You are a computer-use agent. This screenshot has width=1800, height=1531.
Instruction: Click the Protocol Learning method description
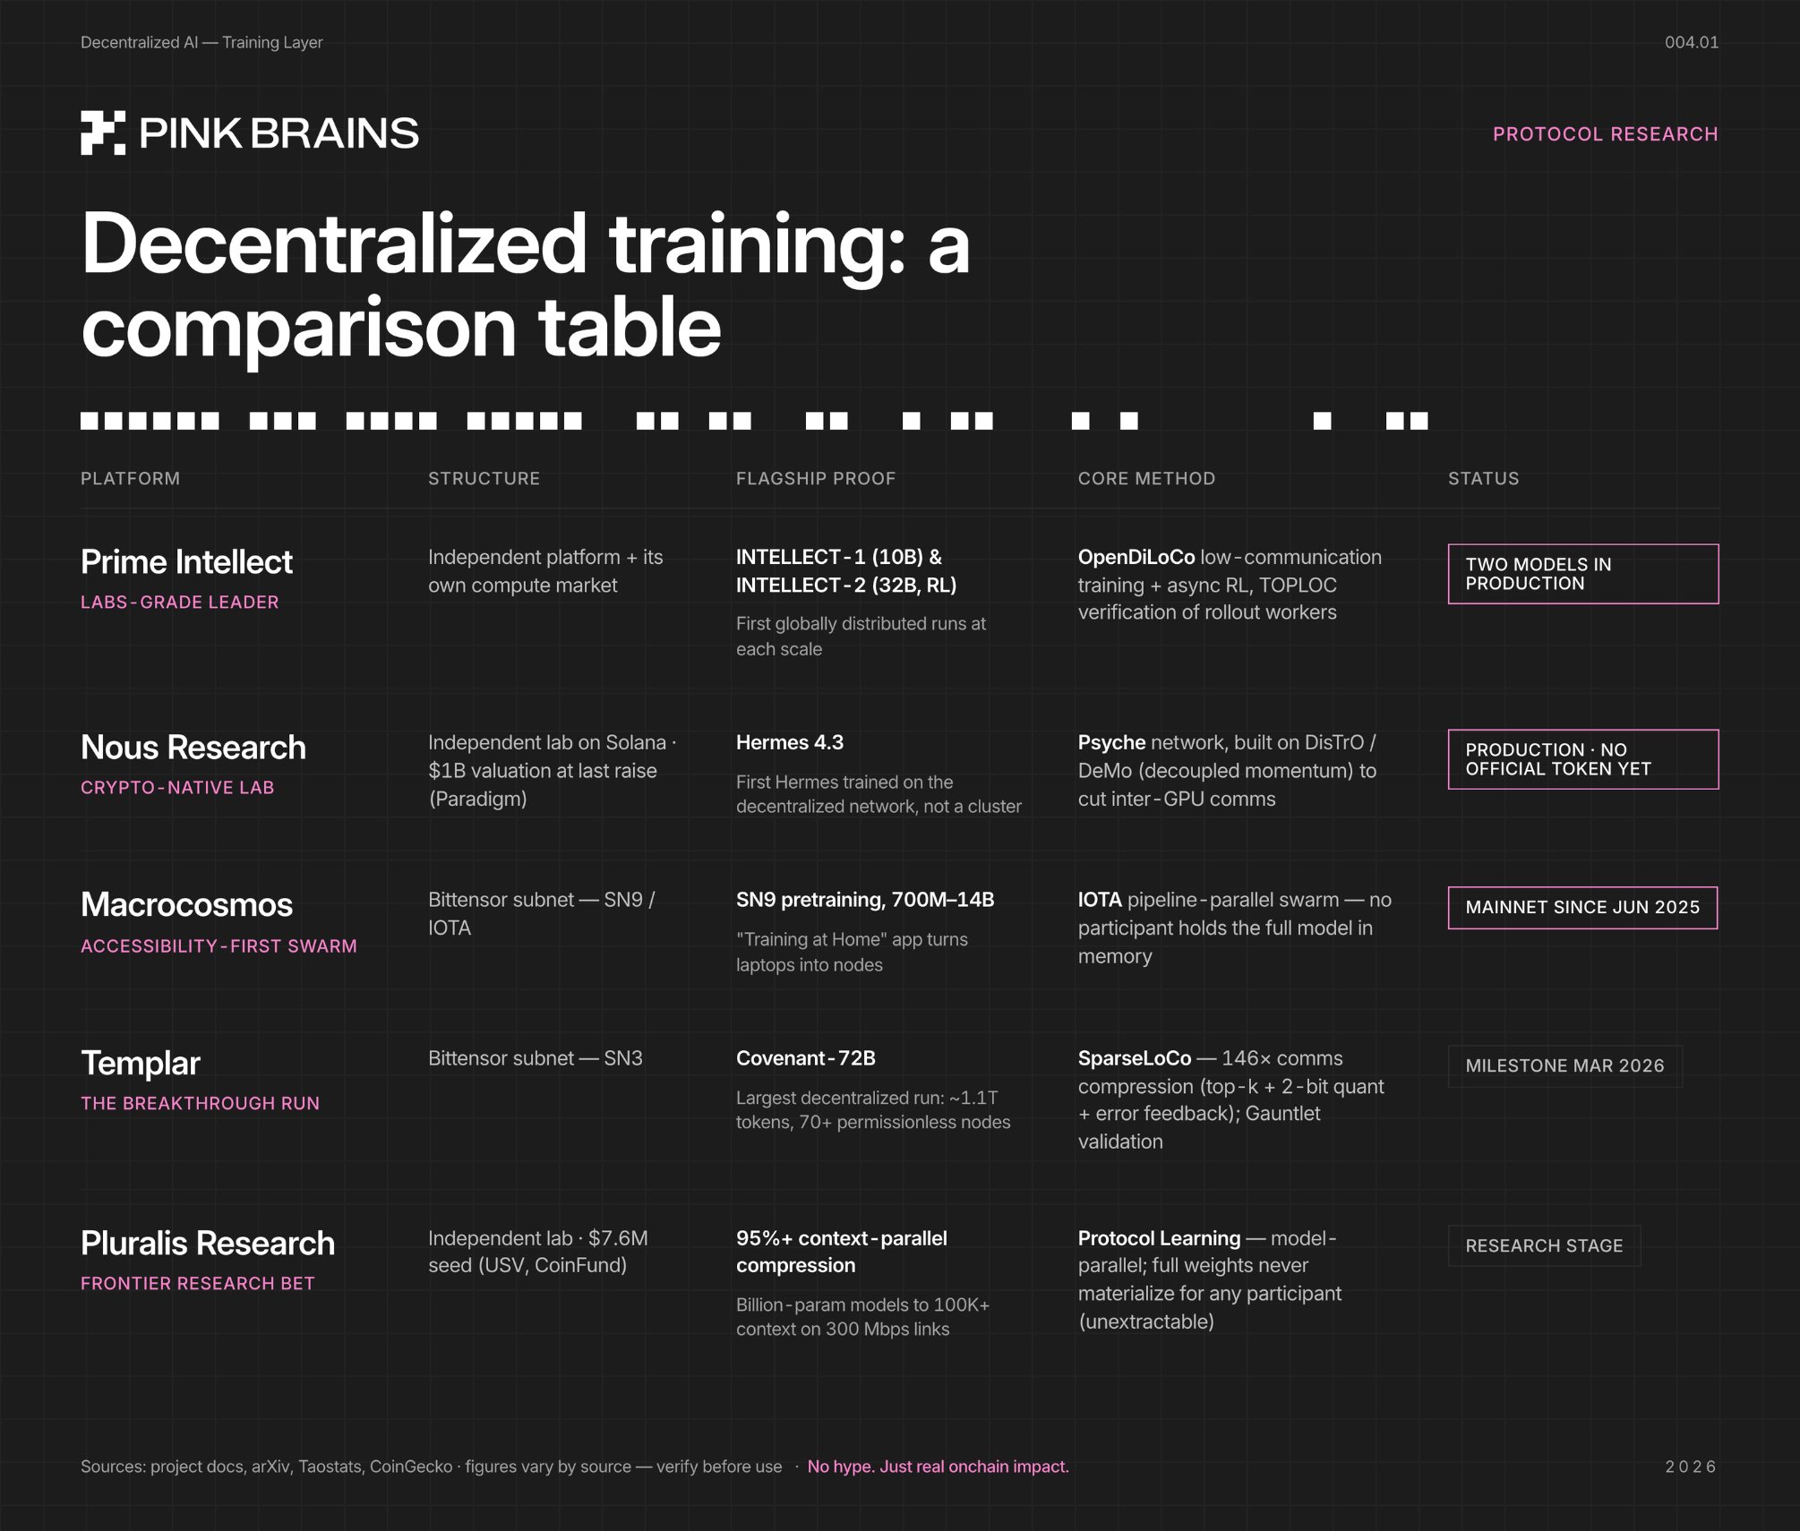tap(1210, 1279)
